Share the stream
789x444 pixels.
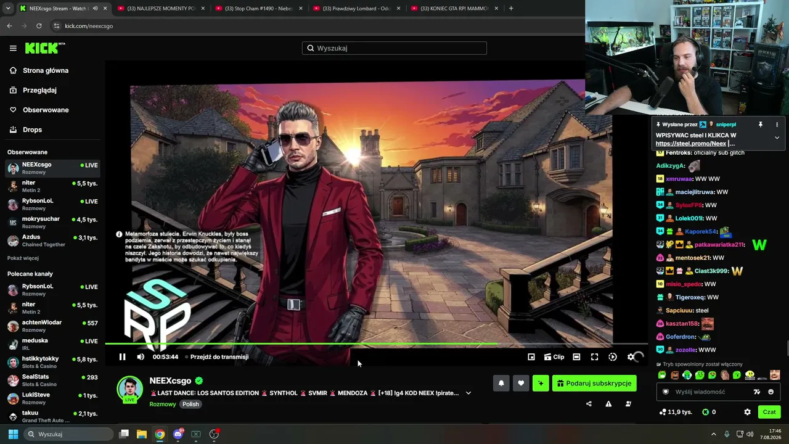[589, 404]
